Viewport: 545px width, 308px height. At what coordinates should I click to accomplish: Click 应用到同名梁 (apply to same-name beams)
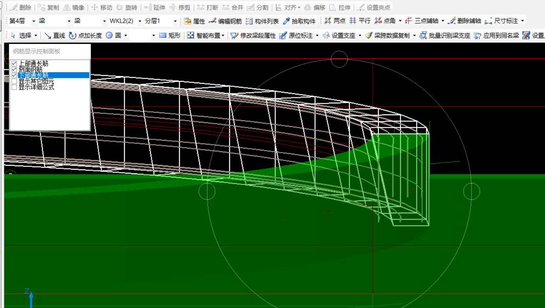pyautogui.click(x=496, y=35)
